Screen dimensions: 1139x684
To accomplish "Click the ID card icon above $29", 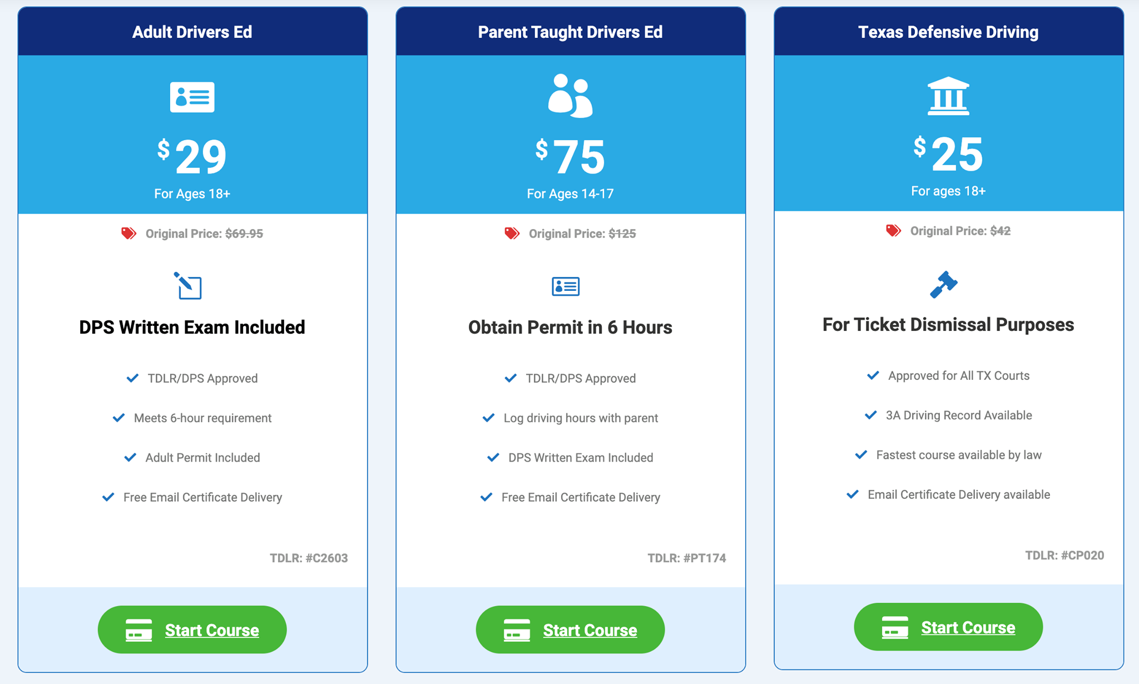I will coord(192,97).
